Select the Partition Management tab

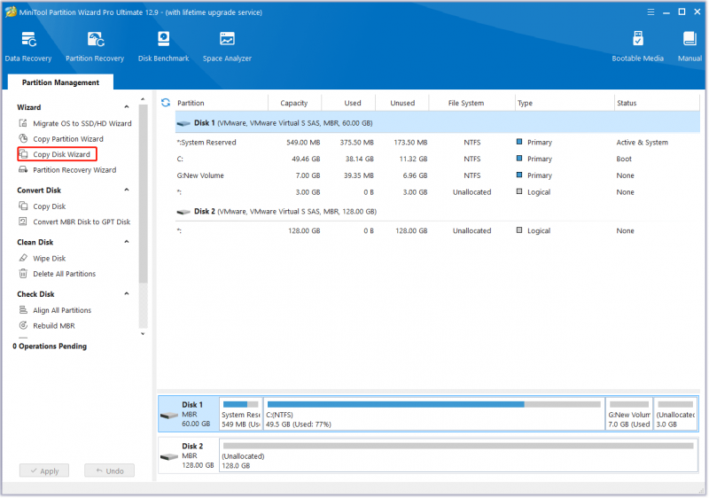point(60,82)
